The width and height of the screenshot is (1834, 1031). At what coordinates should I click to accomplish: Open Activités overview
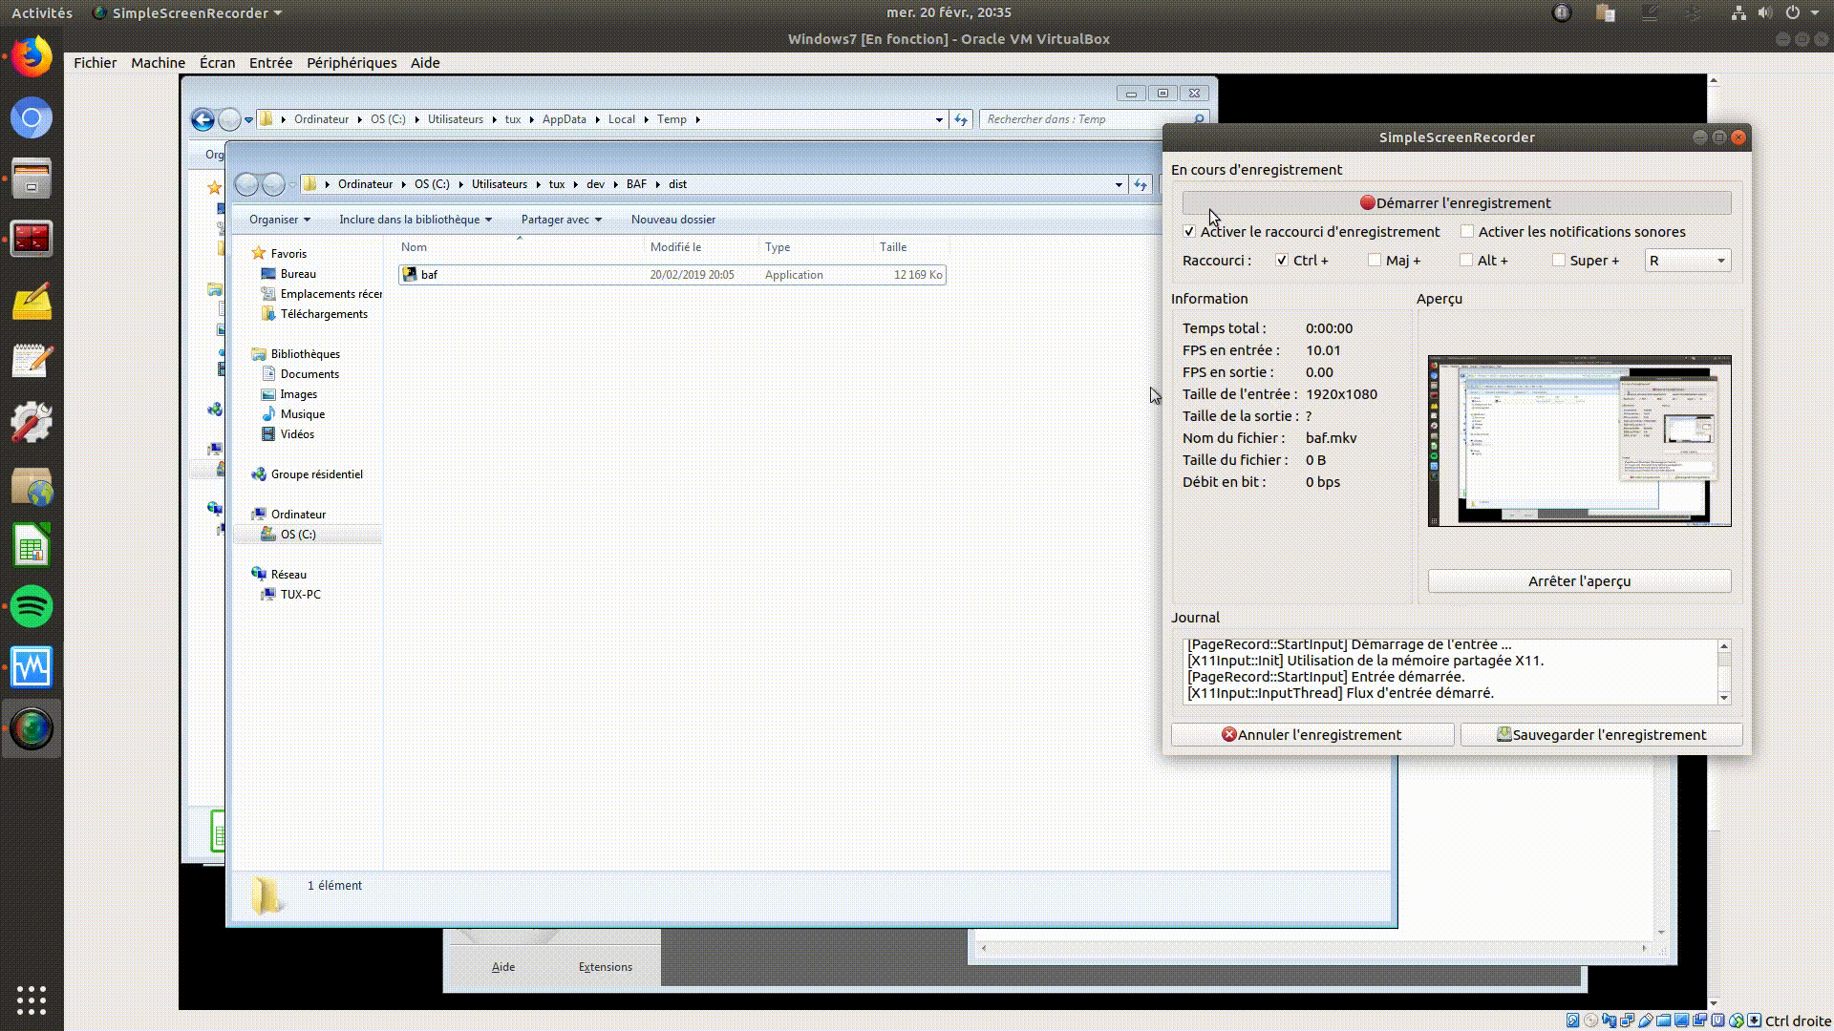tap(42, 12)
